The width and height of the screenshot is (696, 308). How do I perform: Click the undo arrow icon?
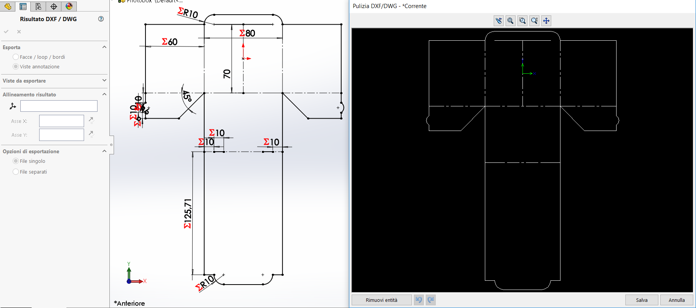(419, 300)
